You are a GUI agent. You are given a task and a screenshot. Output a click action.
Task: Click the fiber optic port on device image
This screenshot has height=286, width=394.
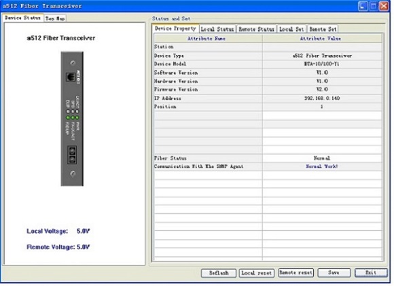[72, 155]
